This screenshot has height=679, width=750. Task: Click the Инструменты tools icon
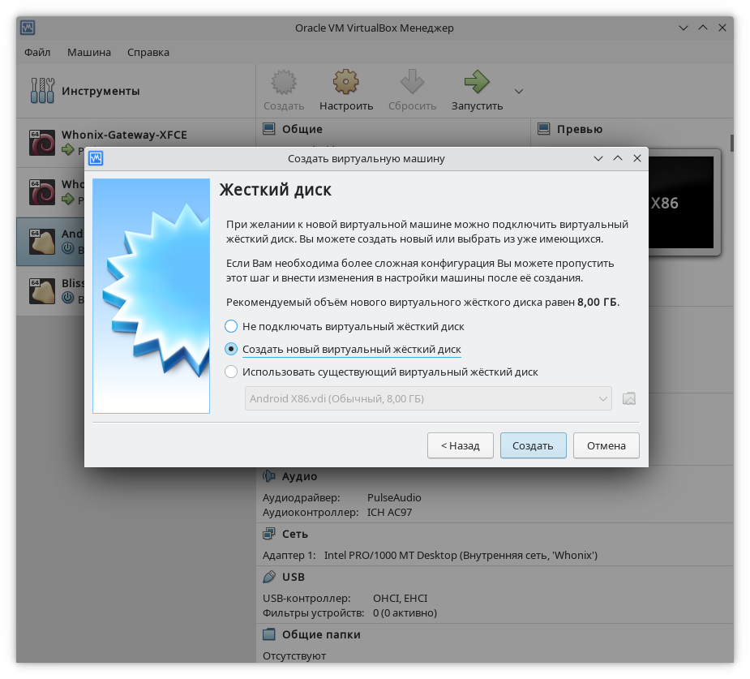pos(41,91)
